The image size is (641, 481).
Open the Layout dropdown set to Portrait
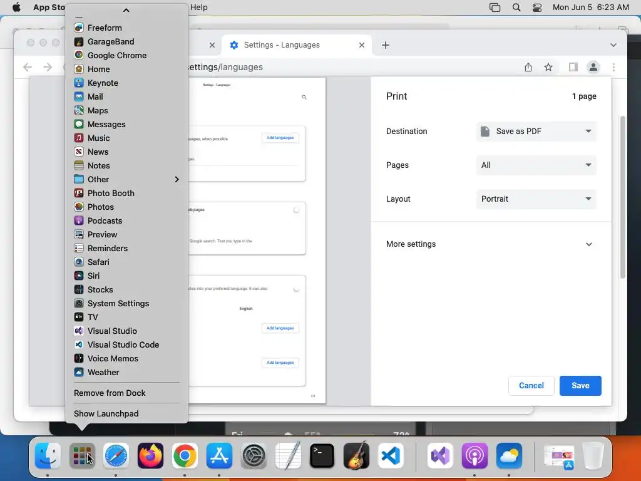[536, 199]
